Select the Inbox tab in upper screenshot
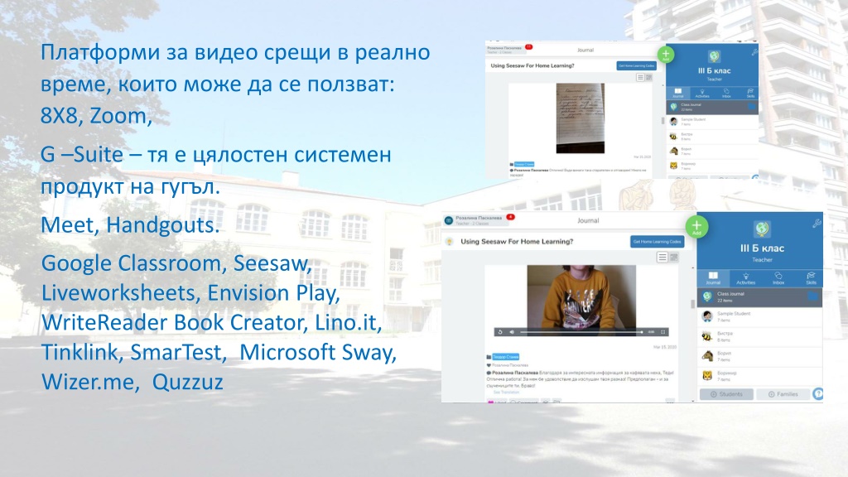This screenshot has height=477, width=848. pyautogui.click(x=726, y=93)
